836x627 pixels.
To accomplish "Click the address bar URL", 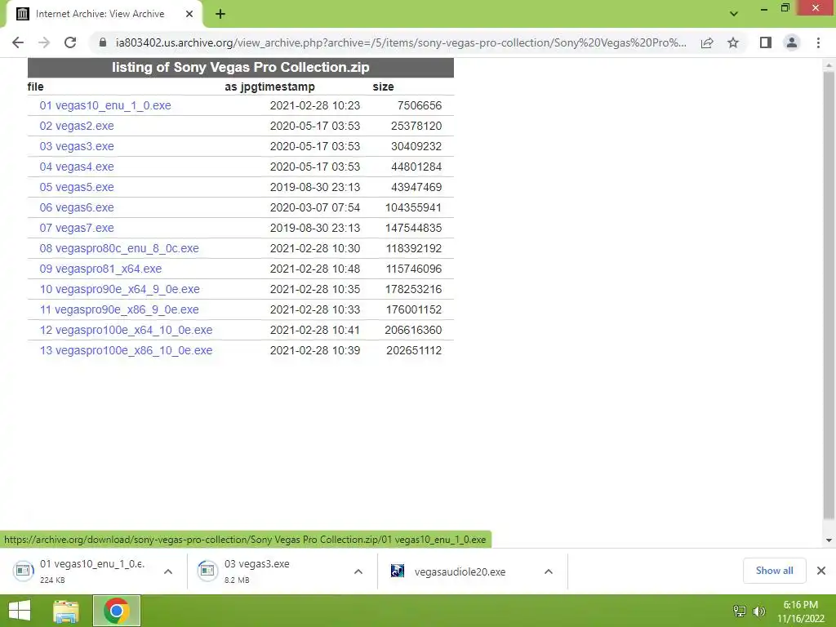I will (401, 42).
